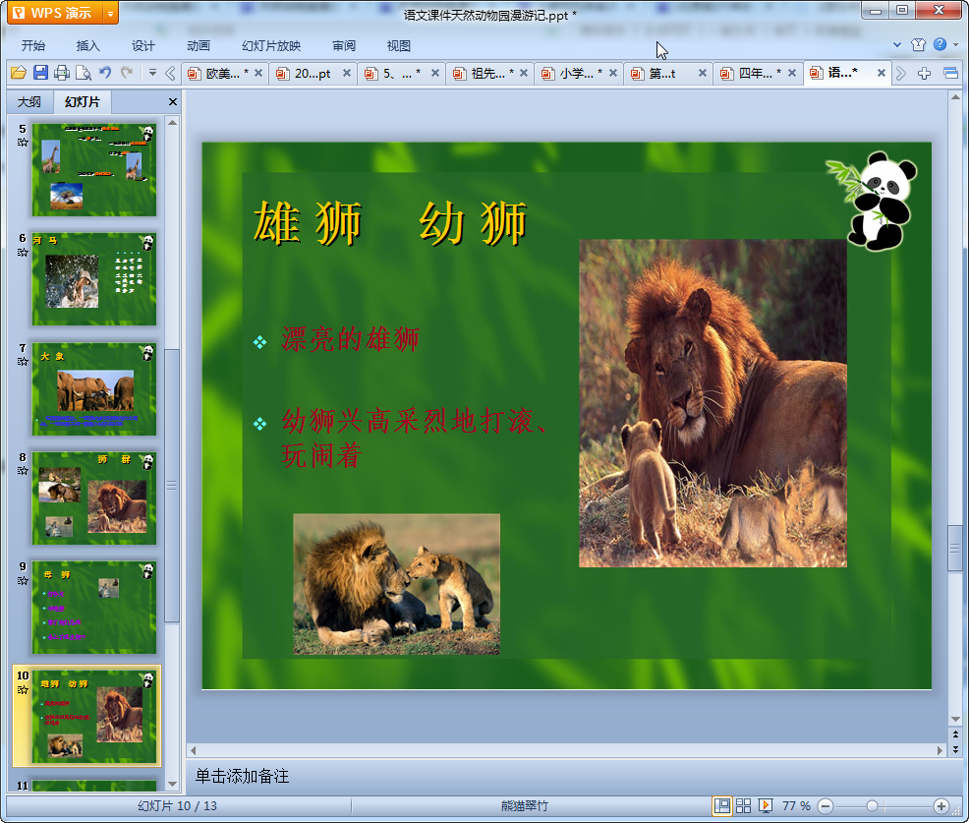The image size is (969, 823).
Task: Click the 77 % zoom level
Action: [x=796, y=805]
